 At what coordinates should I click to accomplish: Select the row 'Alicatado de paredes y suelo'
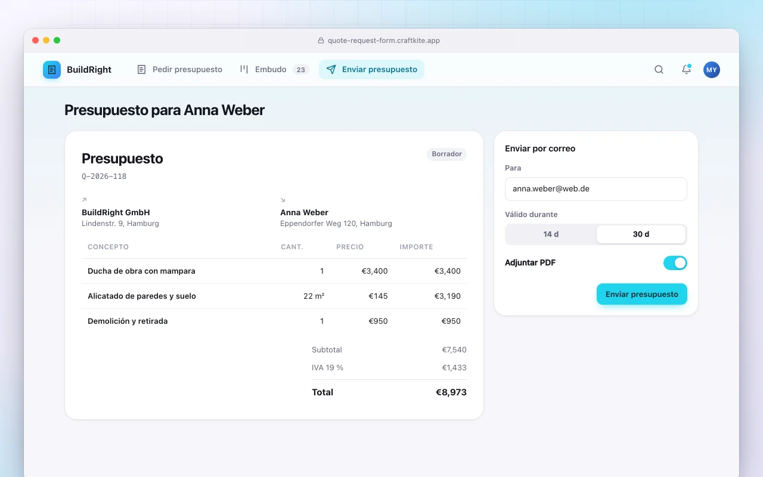coord(274,296)
